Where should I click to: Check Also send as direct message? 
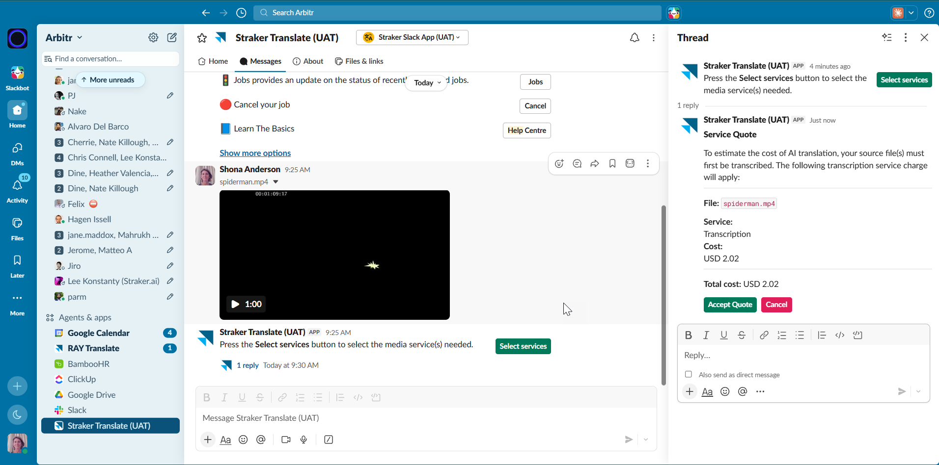pos(689,374)
